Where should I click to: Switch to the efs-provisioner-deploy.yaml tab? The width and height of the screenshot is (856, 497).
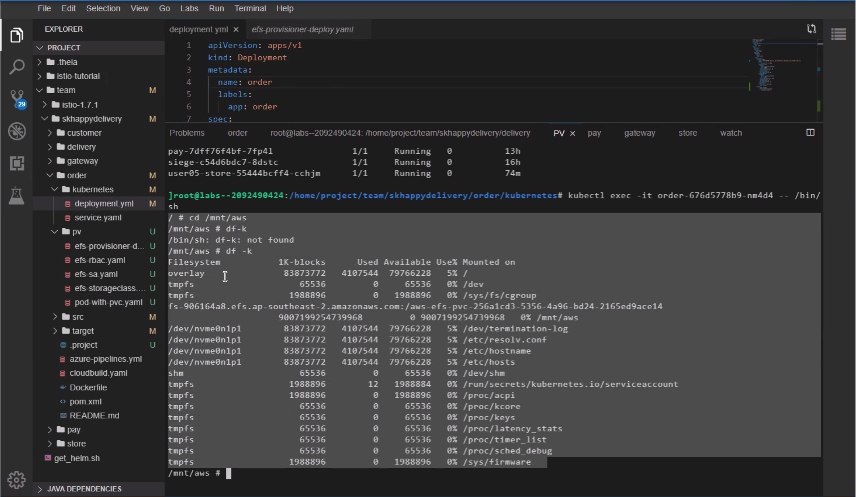coord(302,29)
